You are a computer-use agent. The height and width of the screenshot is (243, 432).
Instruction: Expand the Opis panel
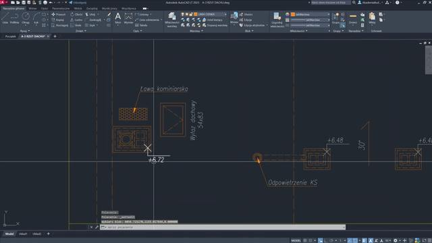point(138,31)
